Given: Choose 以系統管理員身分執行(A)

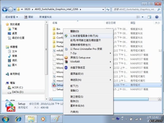Looking at the screenshot, I should pyautogui.click(x=88, y=36).
